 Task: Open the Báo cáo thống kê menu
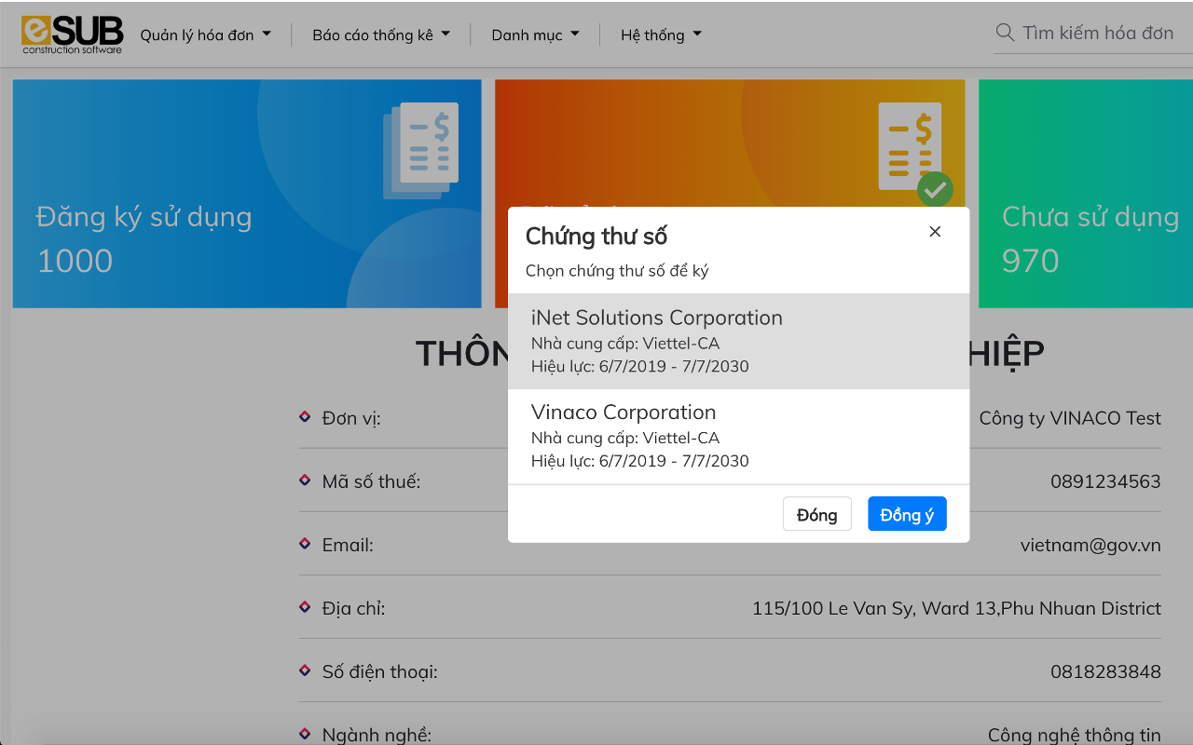[x=381, y=34]
